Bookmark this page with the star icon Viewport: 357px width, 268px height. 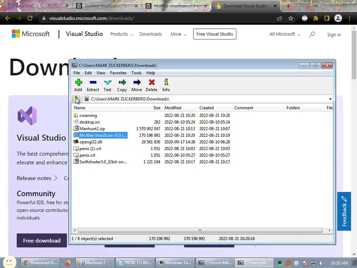[x=291, y=18]
